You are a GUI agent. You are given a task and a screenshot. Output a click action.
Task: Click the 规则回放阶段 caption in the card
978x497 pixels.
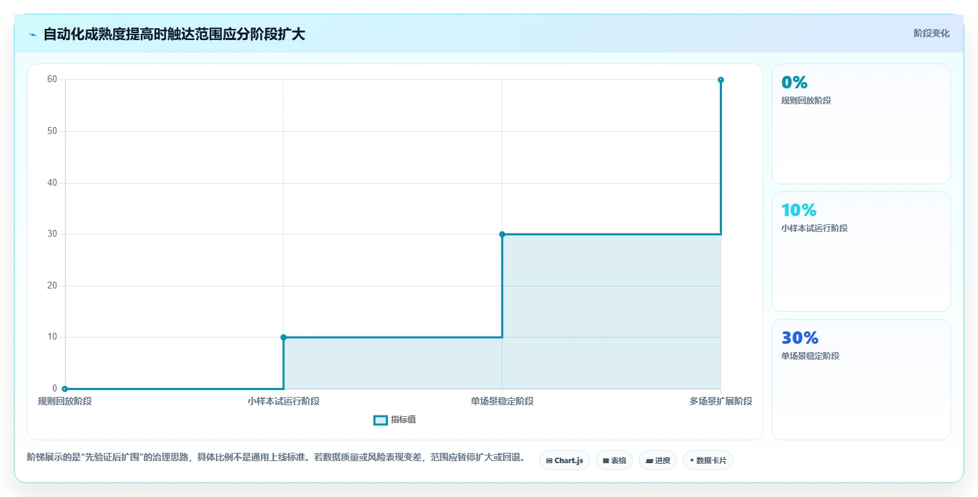point(806,101)
